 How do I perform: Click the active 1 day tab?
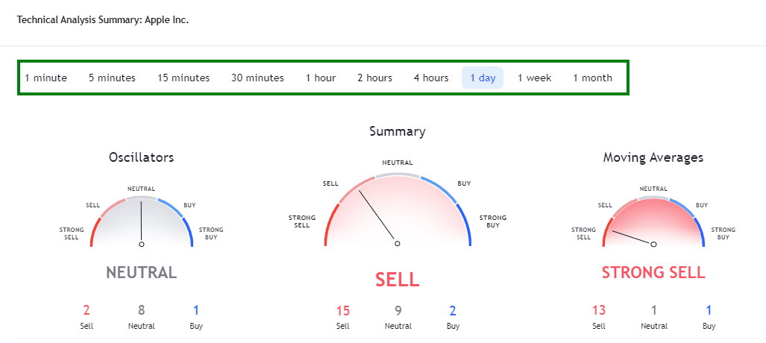coord(483,78)
